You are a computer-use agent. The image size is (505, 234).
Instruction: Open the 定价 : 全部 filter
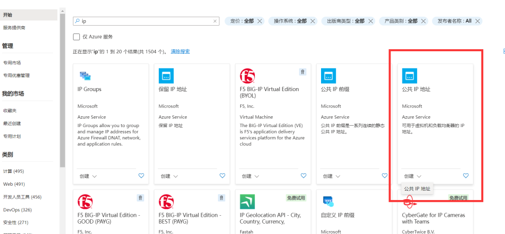pyautogui.click(x=242, y=21)
